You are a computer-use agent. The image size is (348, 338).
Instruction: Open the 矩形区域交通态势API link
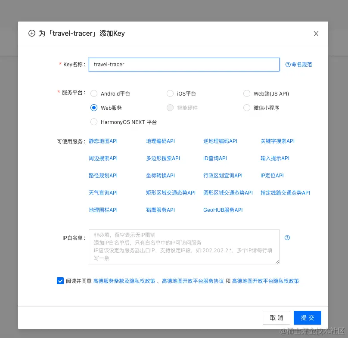point(171,192)
